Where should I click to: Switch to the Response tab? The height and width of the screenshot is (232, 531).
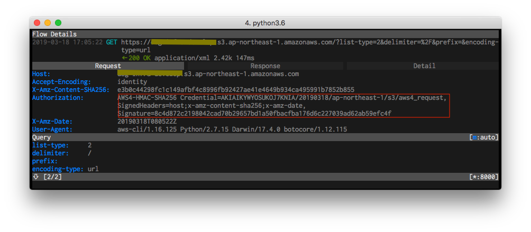pyautogui.click(x=265, y=66)
